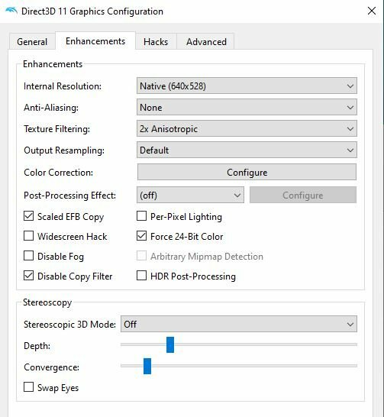Open the Stereoscopic 3D Mode dropdown
This screenshot has height=417, width=384.
pyautogui.click(x=239, y=324)
